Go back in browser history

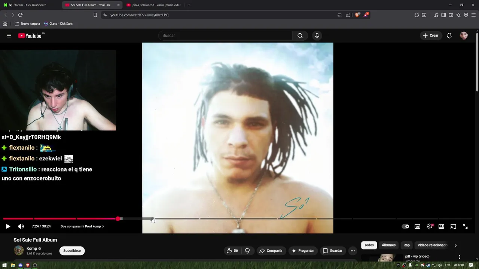pyautogui.click(x=5, y=15)
